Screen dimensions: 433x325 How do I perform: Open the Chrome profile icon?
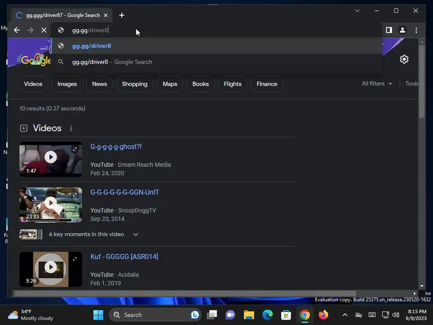(403, 30)
